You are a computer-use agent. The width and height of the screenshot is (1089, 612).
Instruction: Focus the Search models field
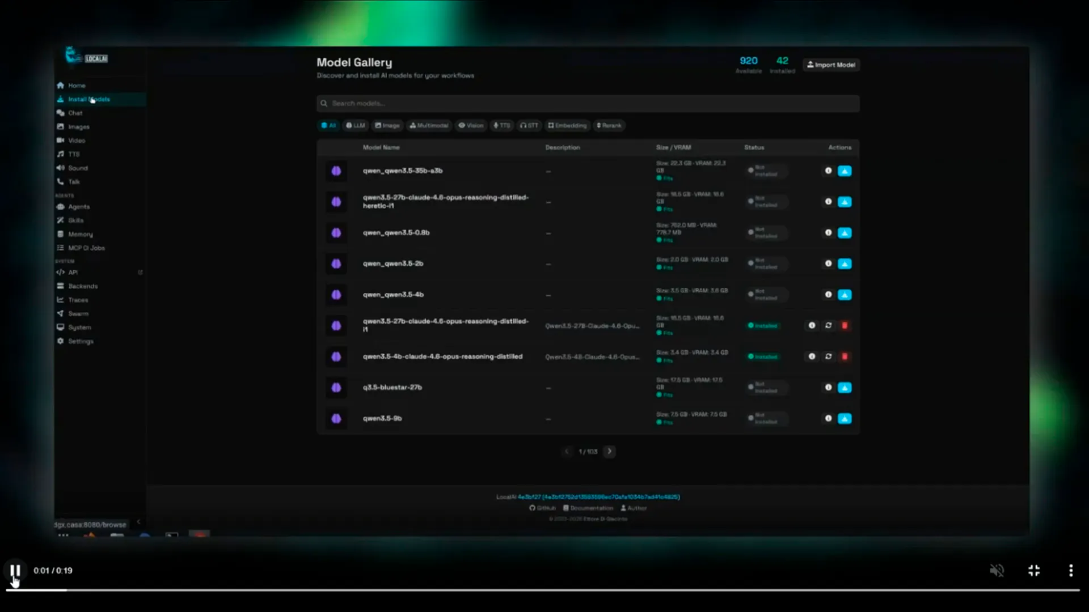coord(588,104)
